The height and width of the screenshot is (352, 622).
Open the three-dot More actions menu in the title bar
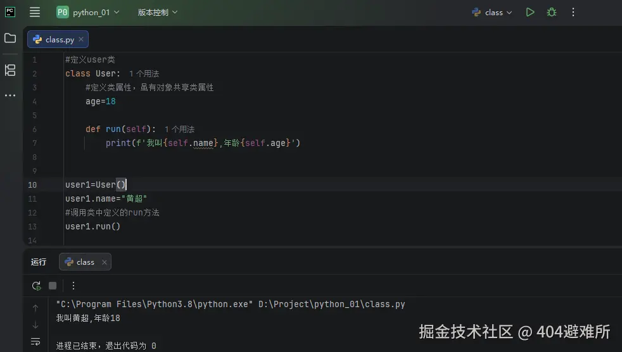point(573,12)
